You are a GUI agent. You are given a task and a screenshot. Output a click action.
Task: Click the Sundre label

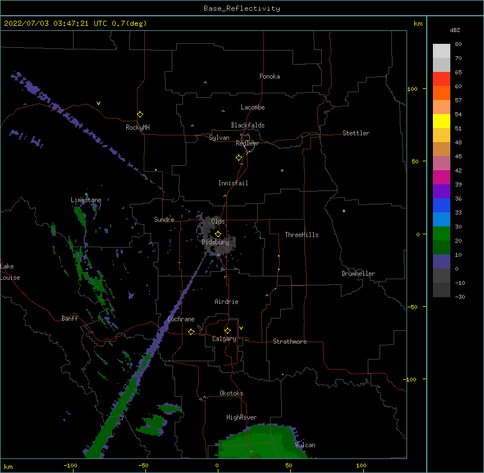coord(164,220)
